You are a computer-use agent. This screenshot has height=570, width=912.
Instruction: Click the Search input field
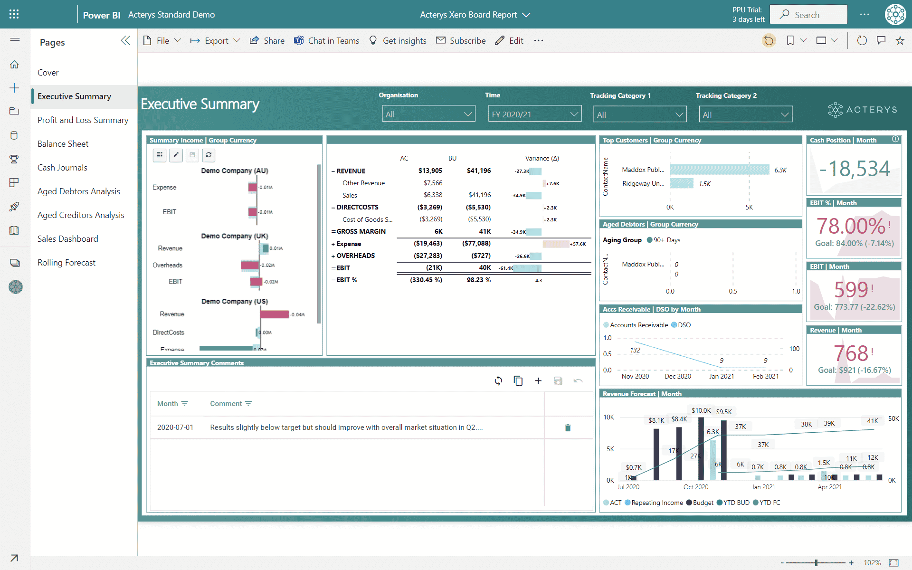(x=808, y=15)
